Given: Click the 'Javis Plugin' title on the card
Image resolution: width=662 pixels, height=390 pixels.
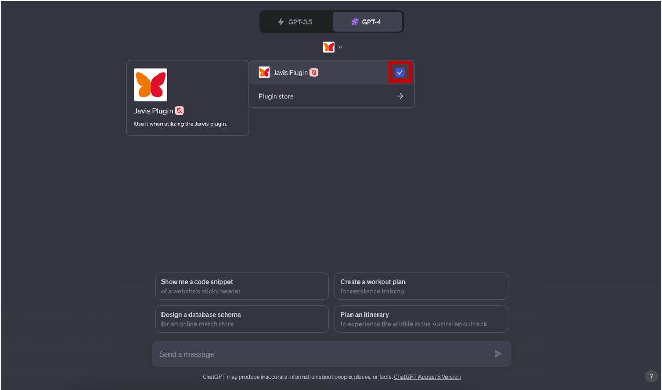Looking at the screenshot, I should point(154,111).
